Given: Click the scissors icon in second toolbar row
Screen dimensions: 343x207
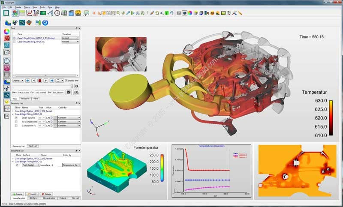Looking at the screenshot, I should 15,23.
